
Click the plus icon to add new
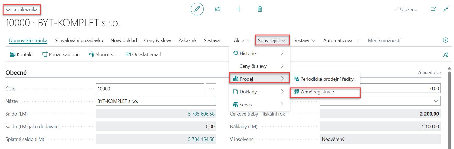point(239,9)
